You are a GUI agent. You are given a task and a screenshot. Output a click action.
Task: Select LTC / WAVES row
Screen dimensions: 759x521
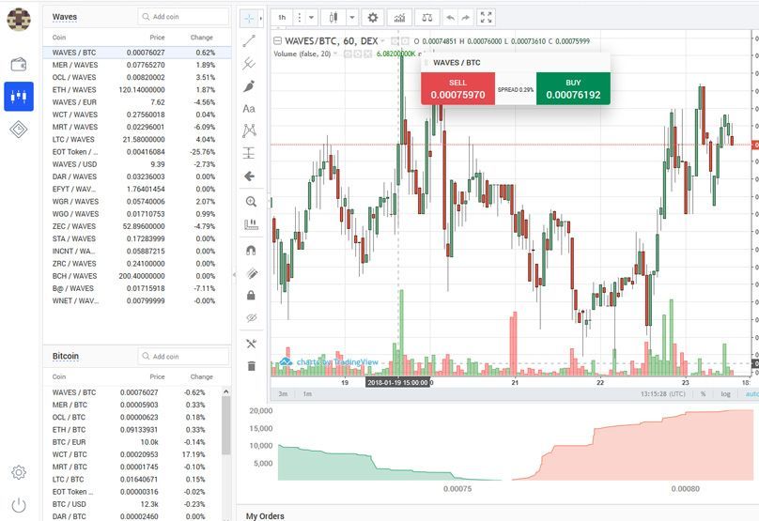click(x=136, y=139)
